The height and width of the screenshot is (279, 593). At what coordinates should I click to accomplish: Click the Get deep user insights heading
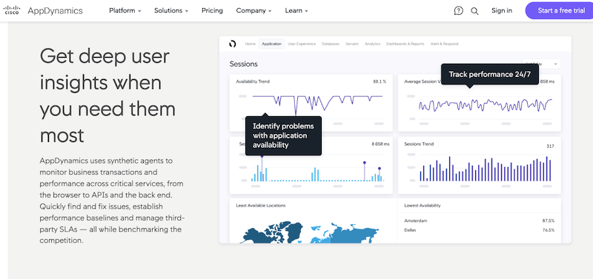pyautogui.click(x=107, y=96)
